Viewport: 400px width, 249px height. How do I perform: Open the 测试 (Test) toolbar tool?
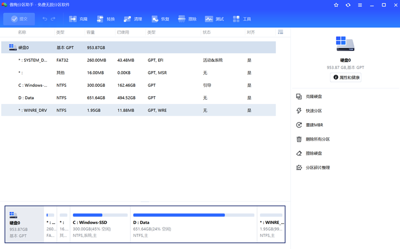(x=214, y=19)
